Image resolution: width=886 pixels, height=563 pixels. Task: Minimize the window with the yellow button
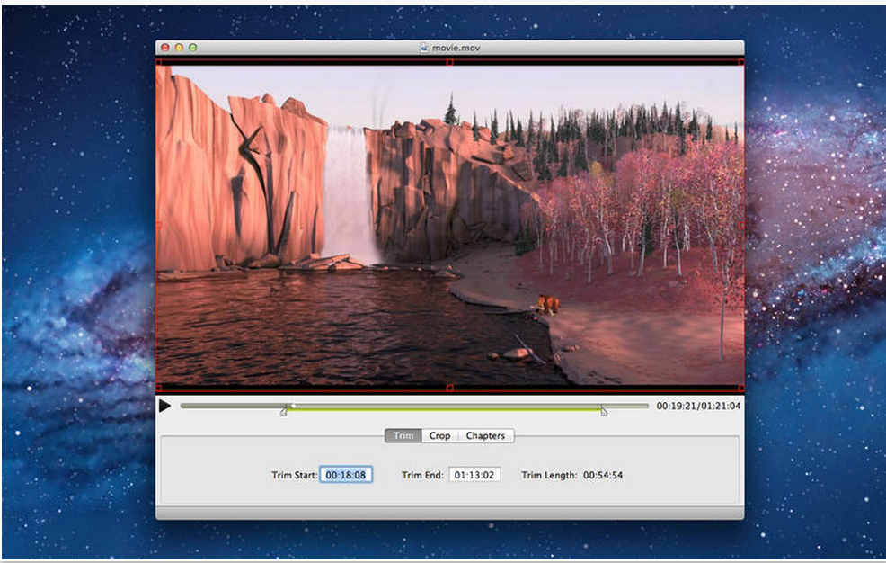[x=179, y=48]
